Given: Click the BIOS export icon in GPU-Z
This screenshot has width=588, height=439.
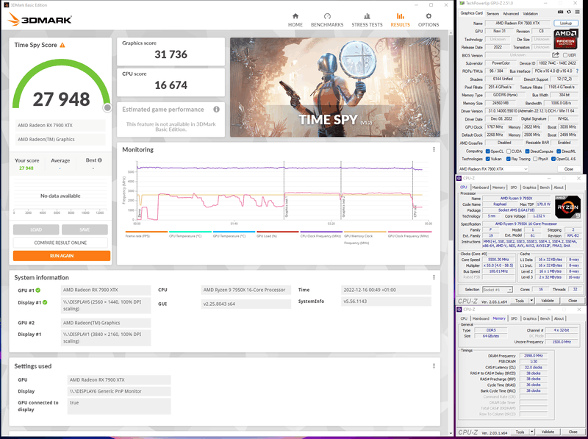Looking at the screenshot, I should 556,55.
